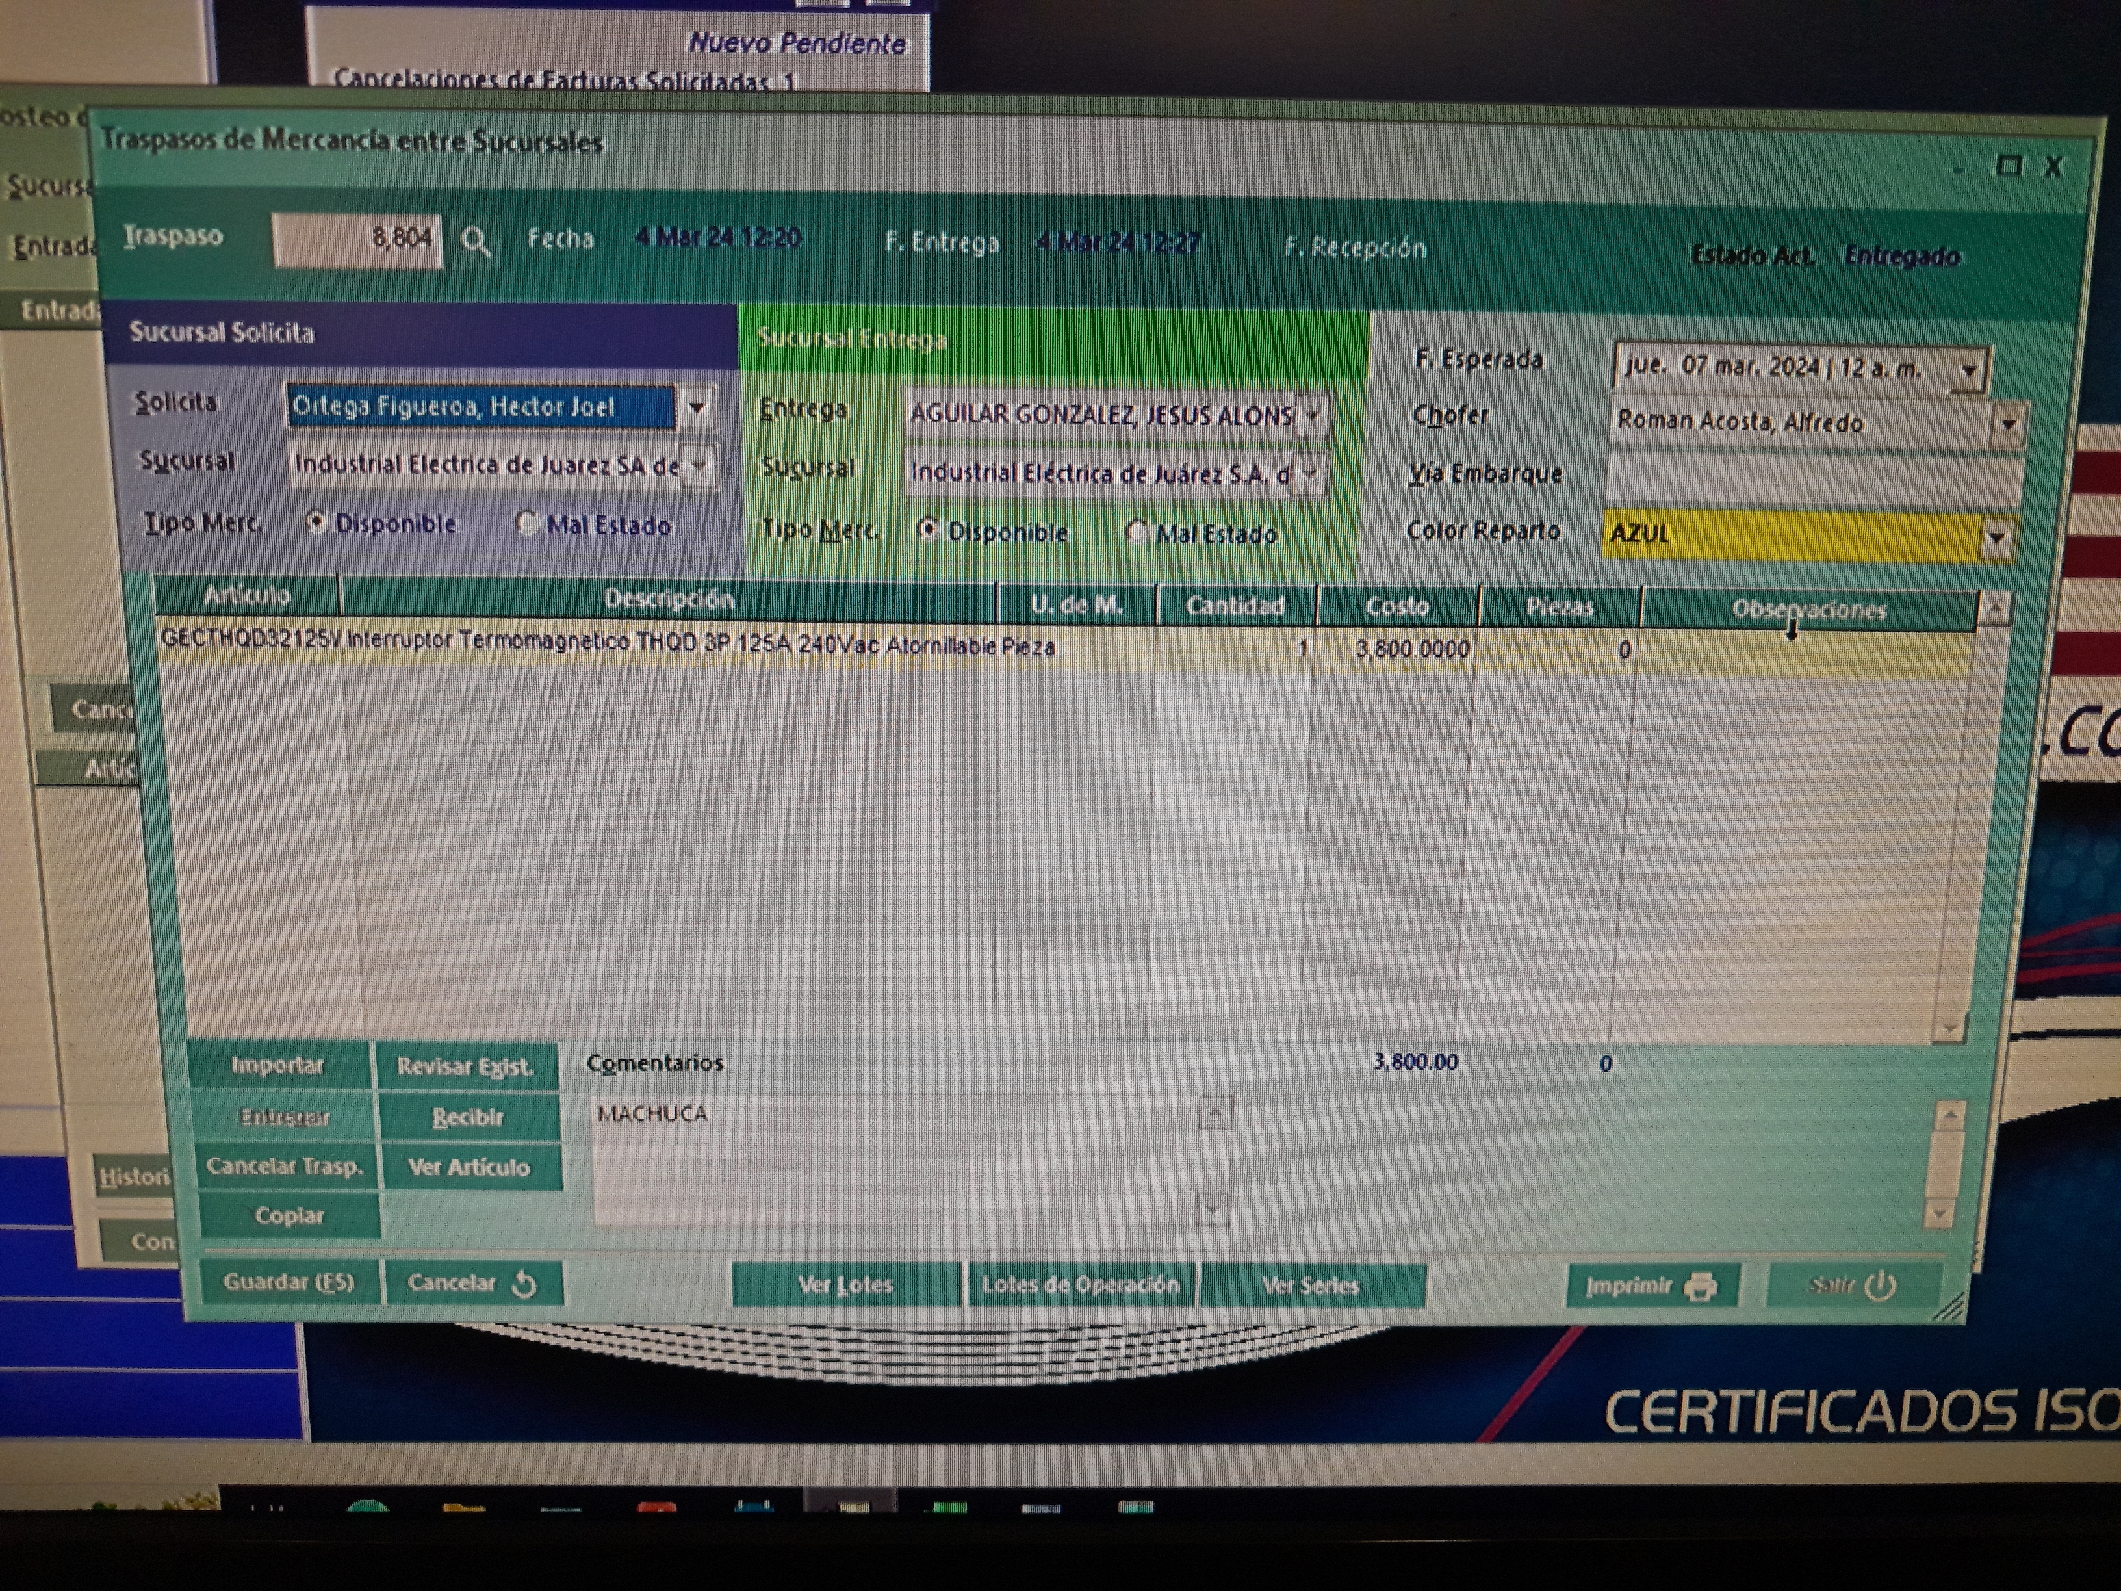Screen dimensions: 2121x1591
Task: Click down arrow of lower right scrollbar
Action: (1940, 1213)
